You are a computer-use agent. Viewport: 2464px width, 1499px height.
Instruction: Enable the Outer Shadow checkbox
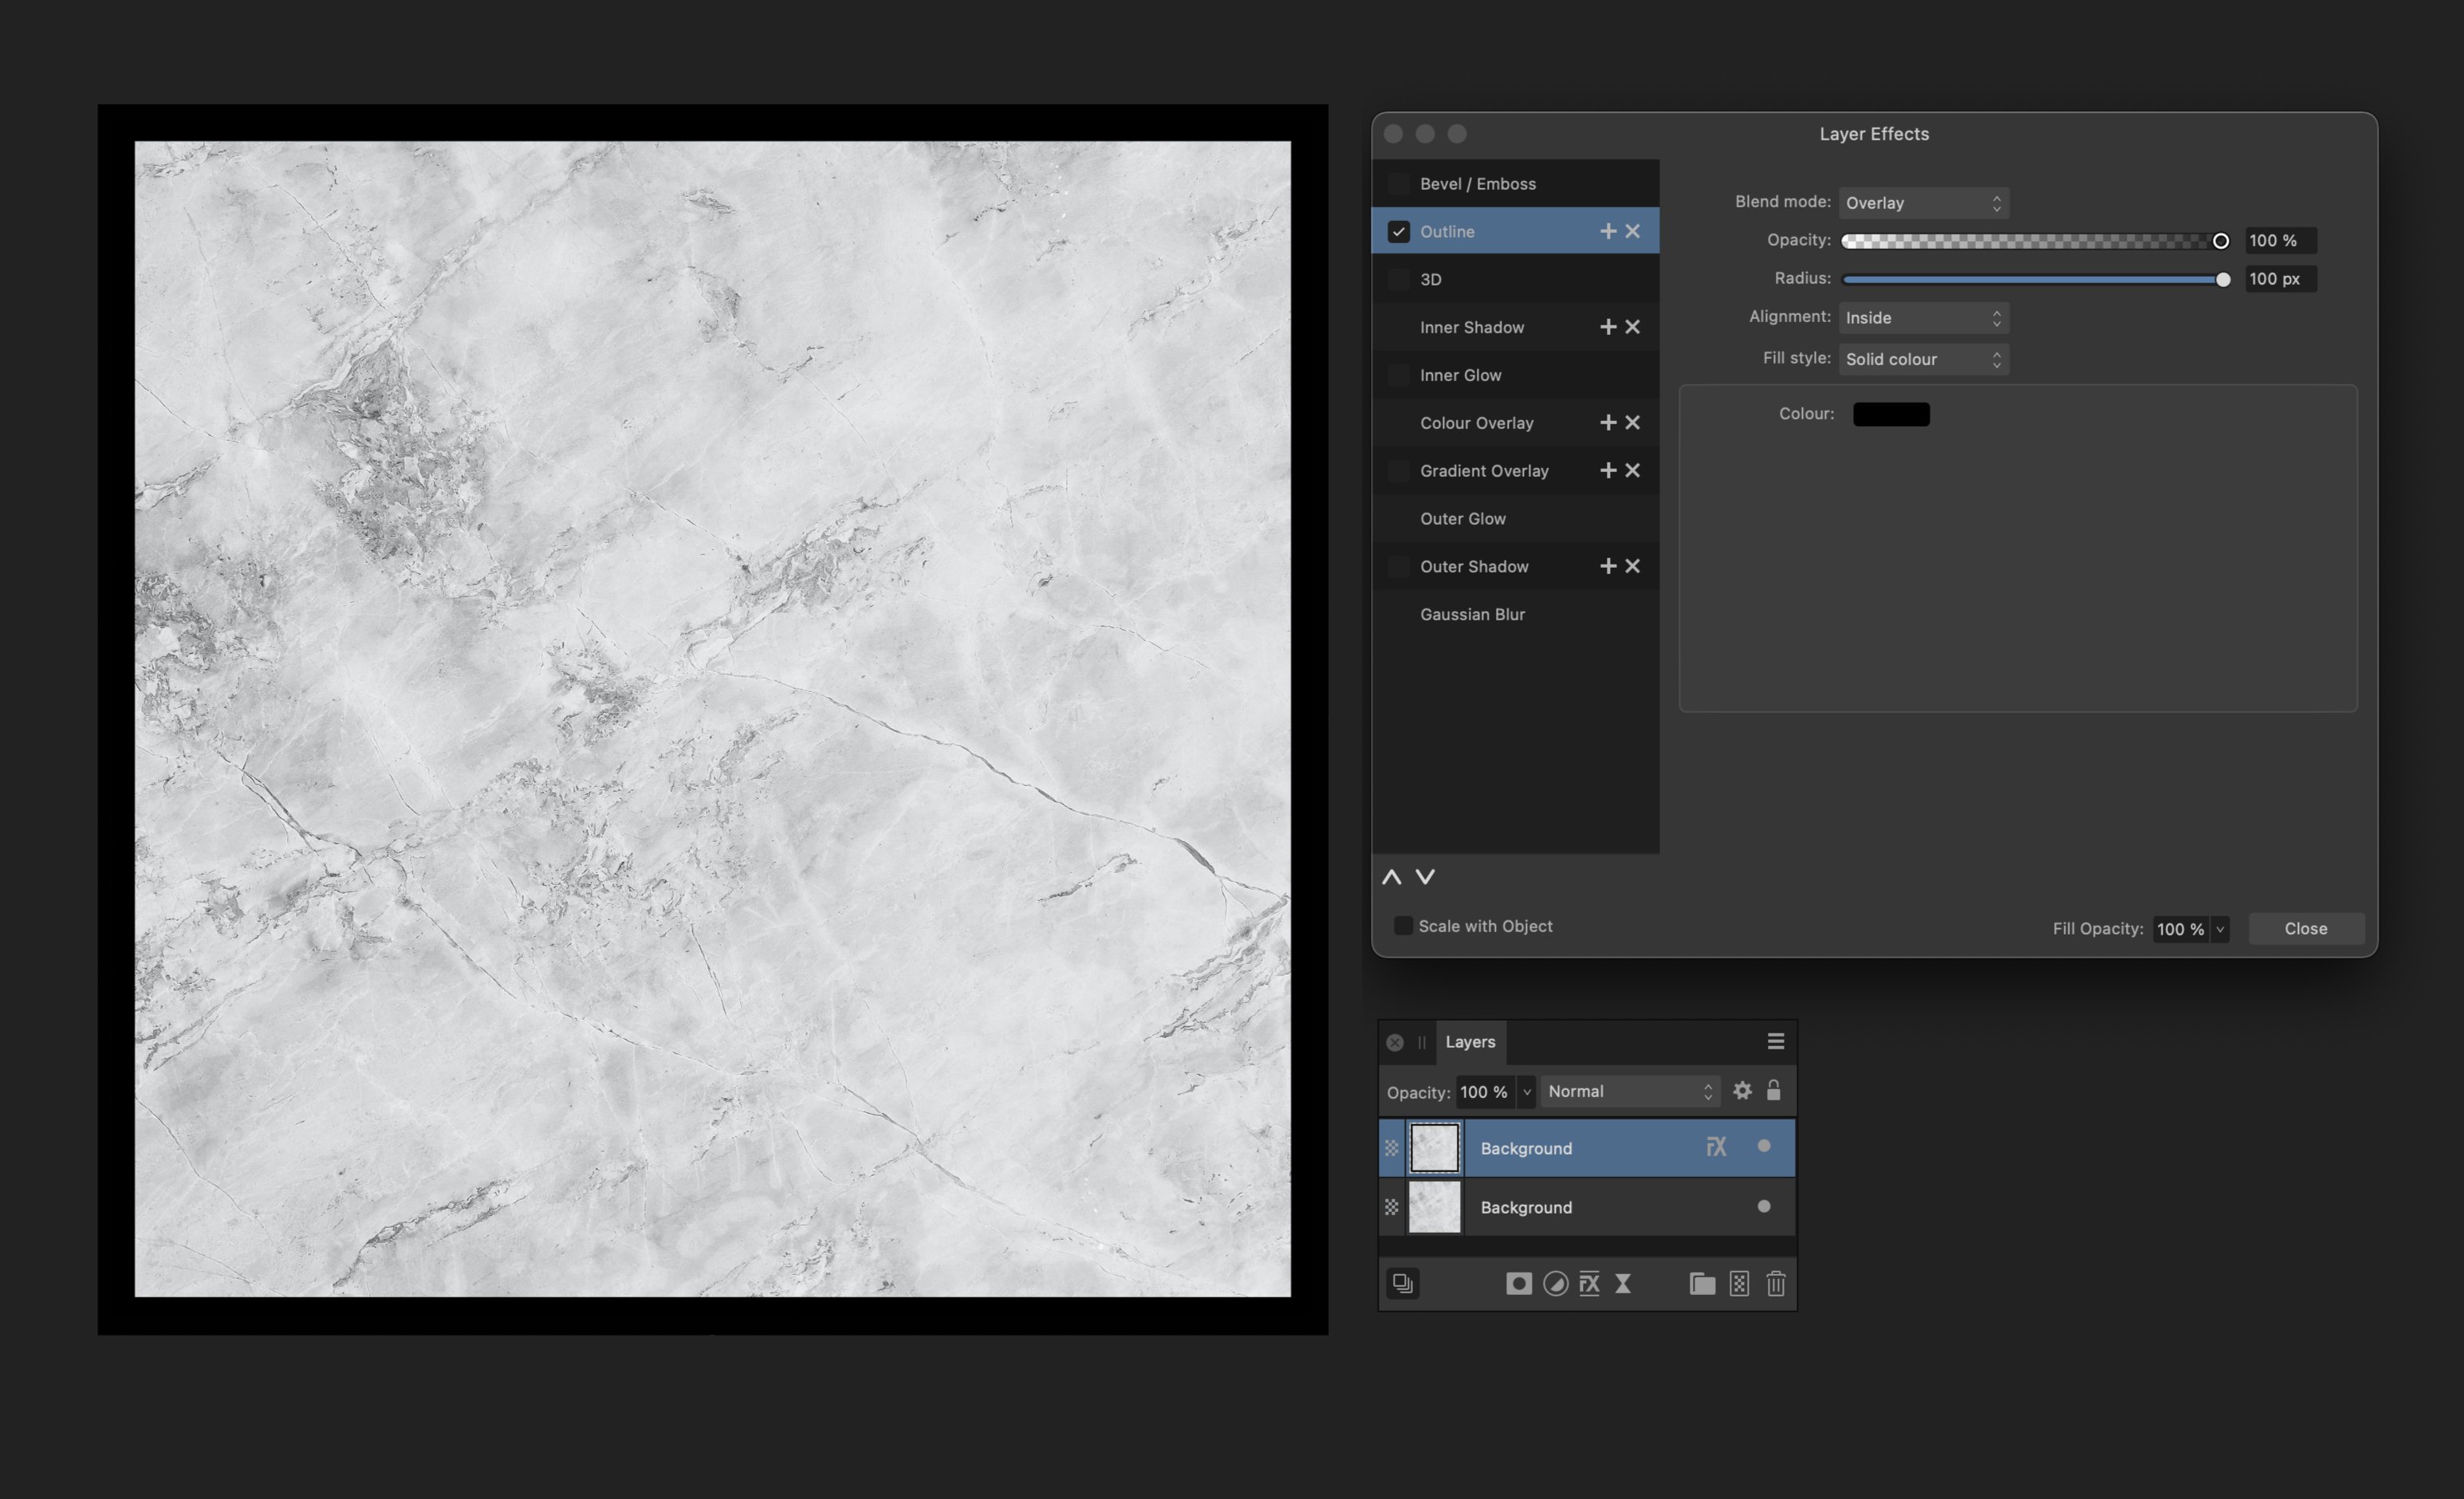1398,566
